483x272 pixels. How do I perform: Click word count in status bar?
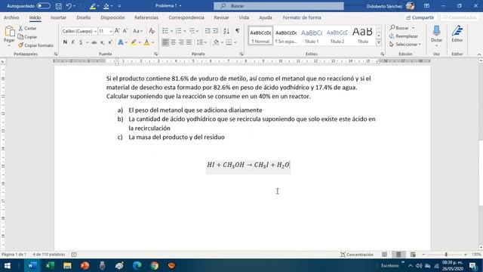(x=49, y=255)
